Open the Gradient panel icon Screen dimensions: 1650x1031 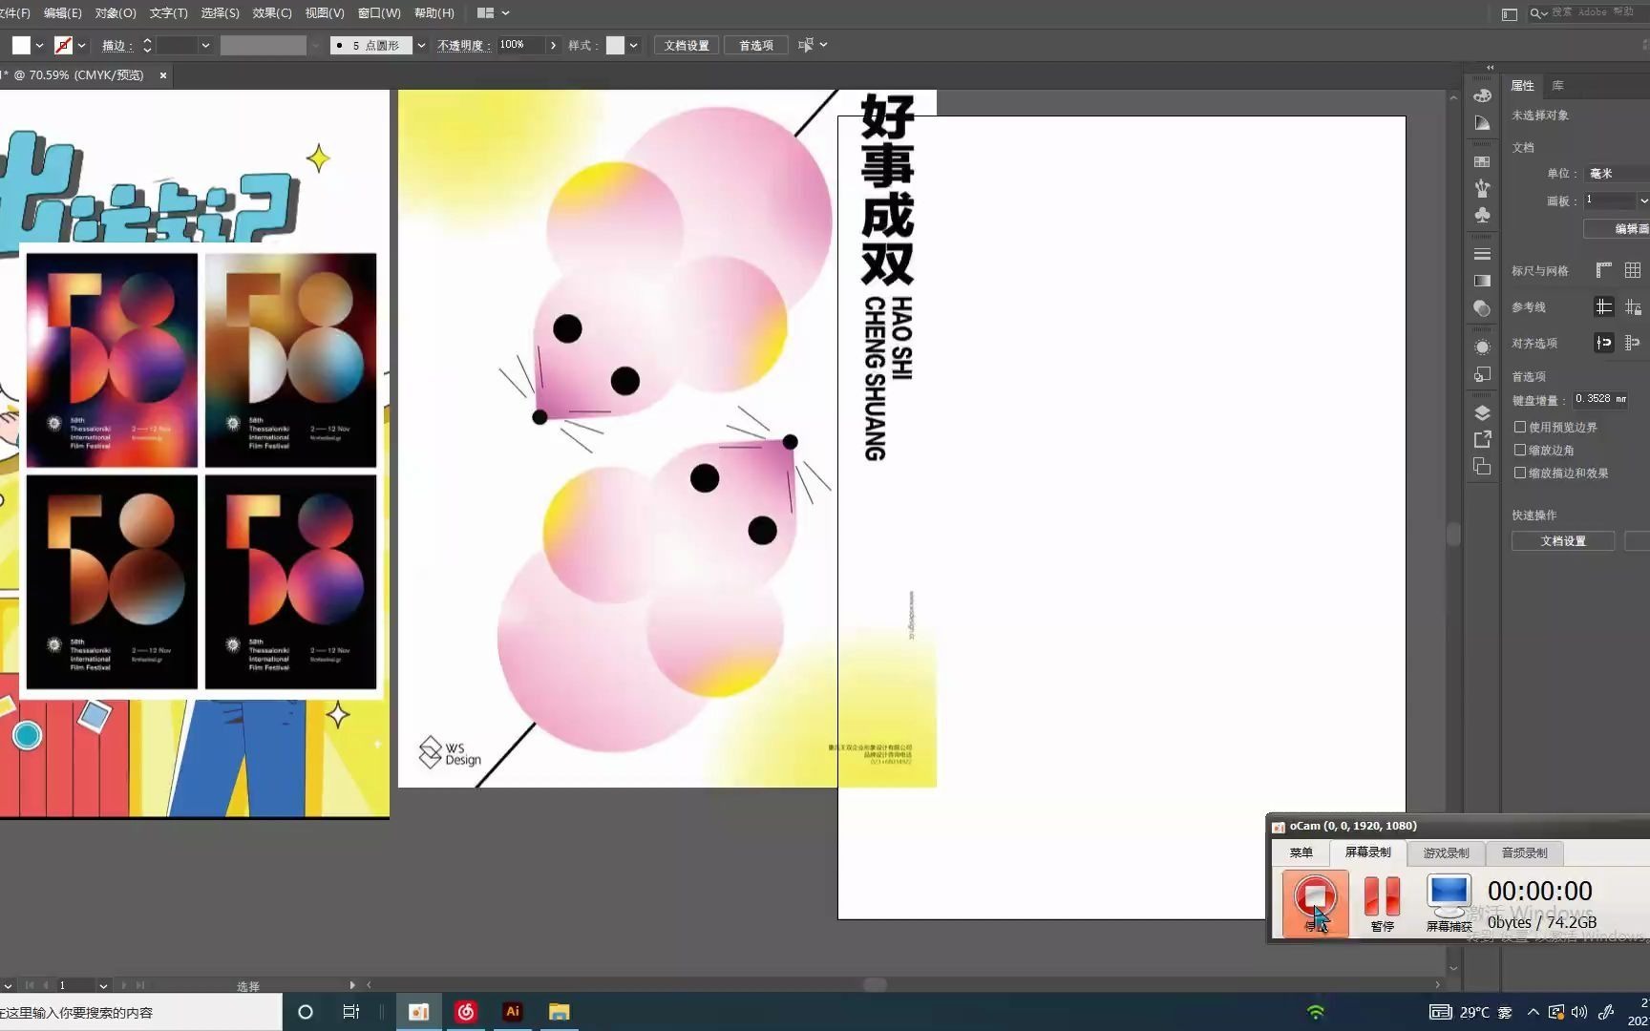[1482, 281]
